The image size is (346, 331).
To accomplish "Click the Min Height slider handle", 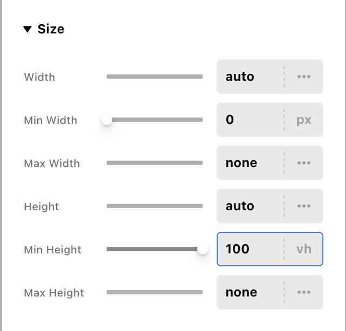I will click(203, 249).
